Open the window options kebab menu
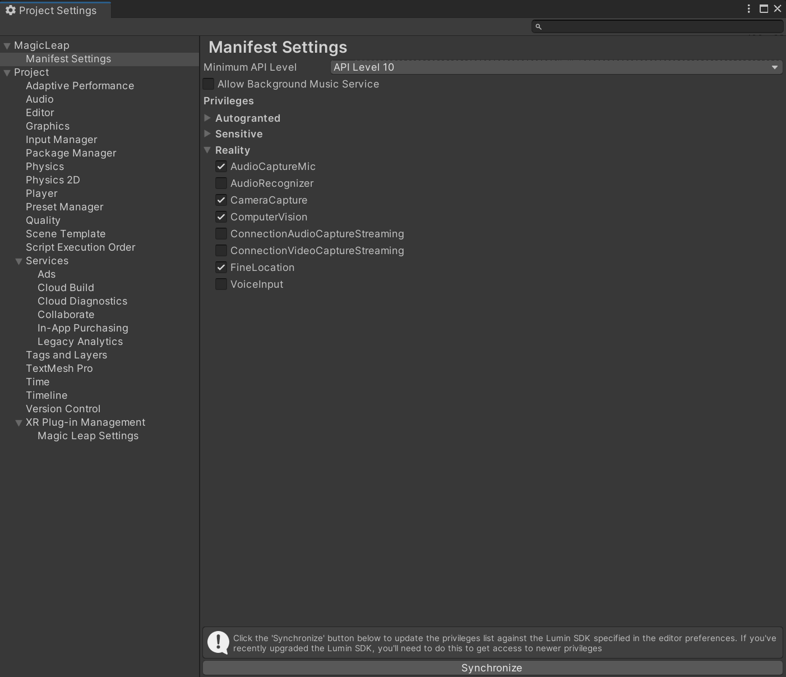The image size is (786, 677). (748, 8)
